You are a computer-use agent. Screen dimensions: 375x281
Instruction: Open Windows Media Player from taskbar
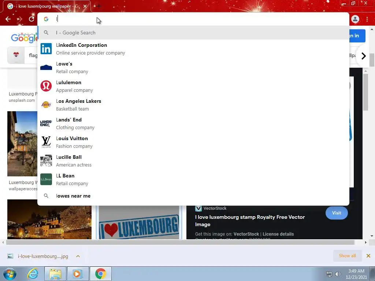click(78, 274)
